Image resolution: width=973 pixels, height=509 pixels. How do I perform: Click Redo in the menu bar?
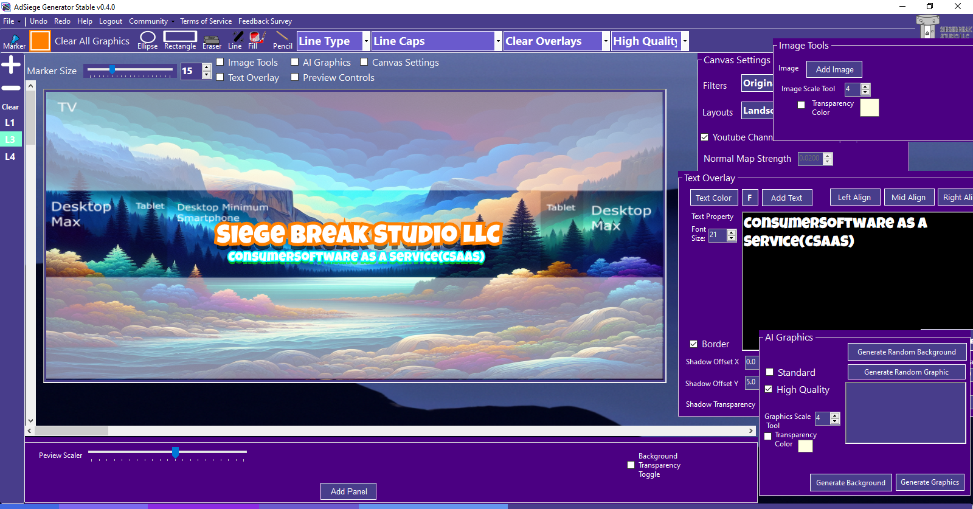(x=62, y=21)
